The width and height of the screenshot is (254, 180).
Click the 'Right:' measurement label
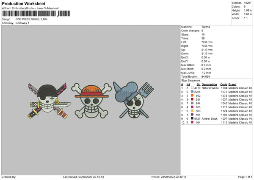pos(185,46)
